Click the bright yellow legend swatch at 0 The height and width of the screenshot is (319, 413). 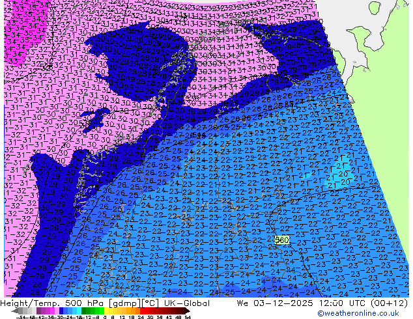(x=106, y=311)
